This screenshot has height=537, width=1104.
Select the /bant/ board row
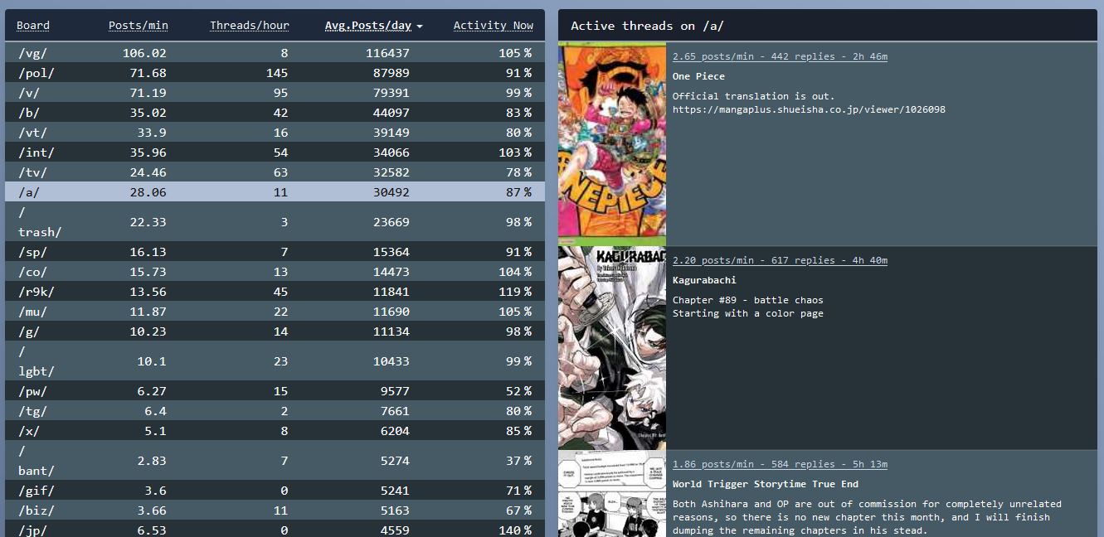pos(275,460)
